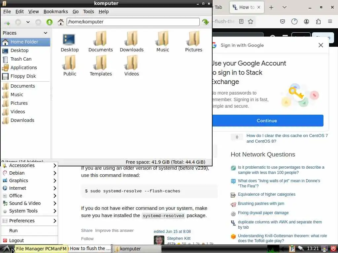Bookmark page with the star icon

pyautogui.click(x=251, y=21)
